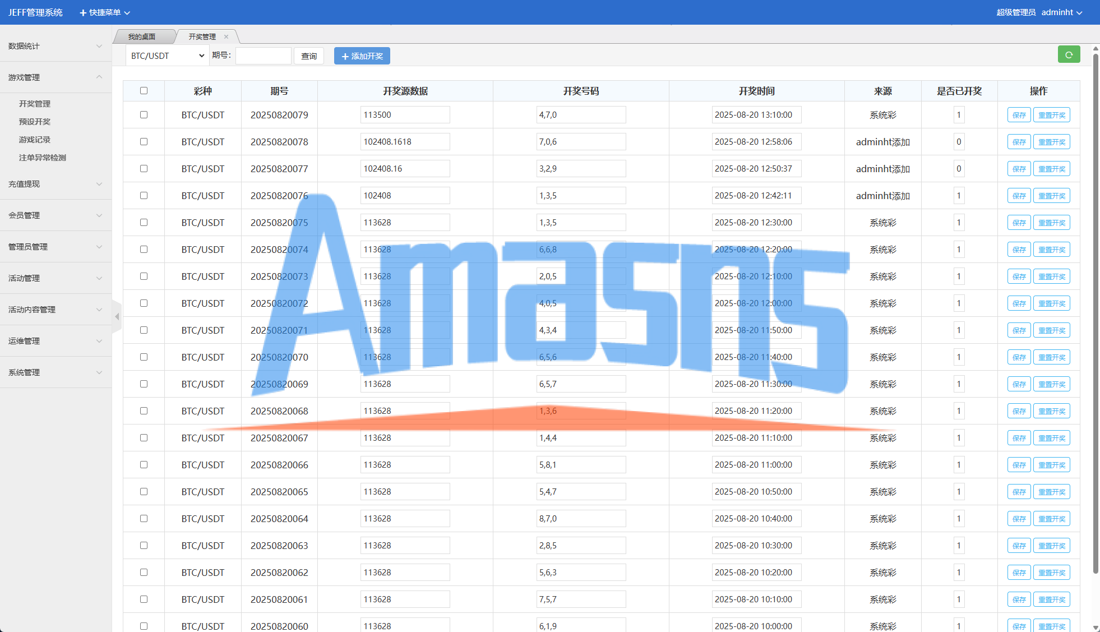Switch to the 我的桌面 tab
This screenshot has height=632, width=1100.
[x=142, y=37]
